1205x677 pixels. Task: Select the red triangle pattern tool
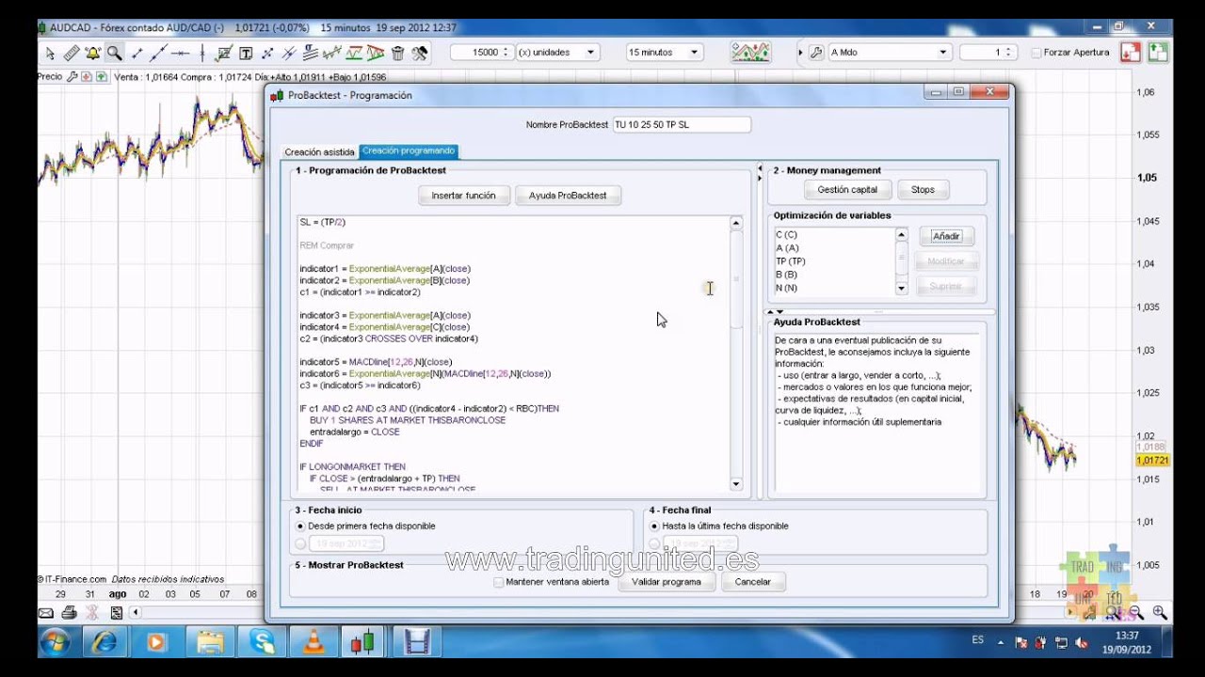pyautogui.click(x=376, y=53)
